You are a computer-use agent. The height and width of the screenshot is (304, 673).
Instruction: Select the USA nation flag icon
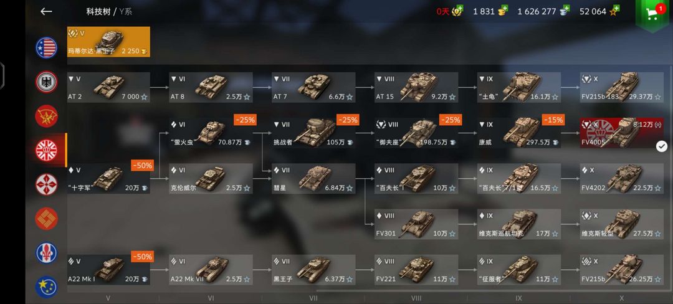(46, 47)
